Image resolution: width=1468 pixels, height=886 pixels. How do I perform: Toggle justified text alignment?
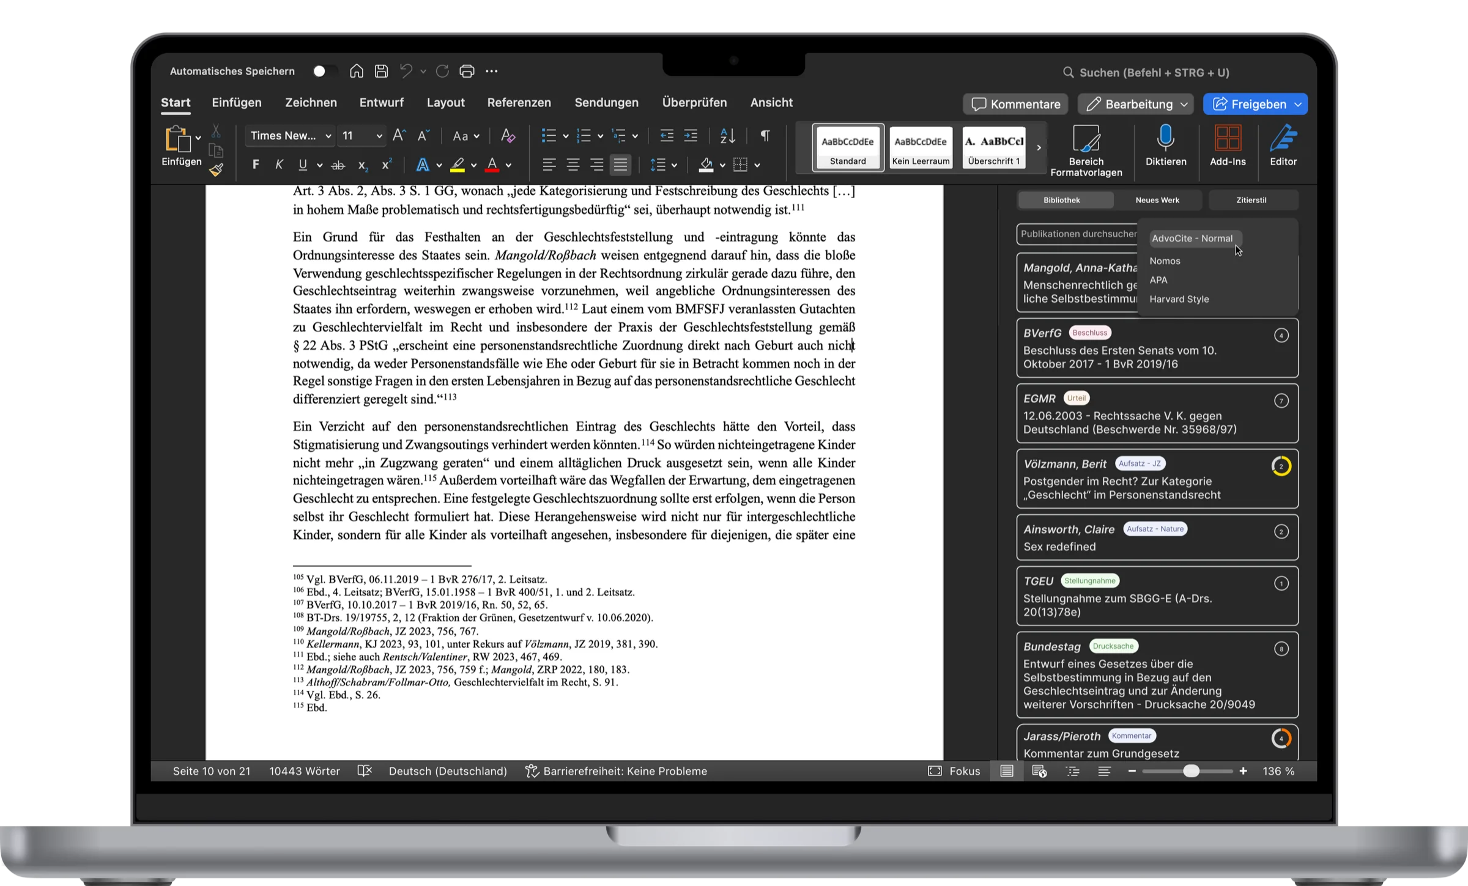pos(620,164)
